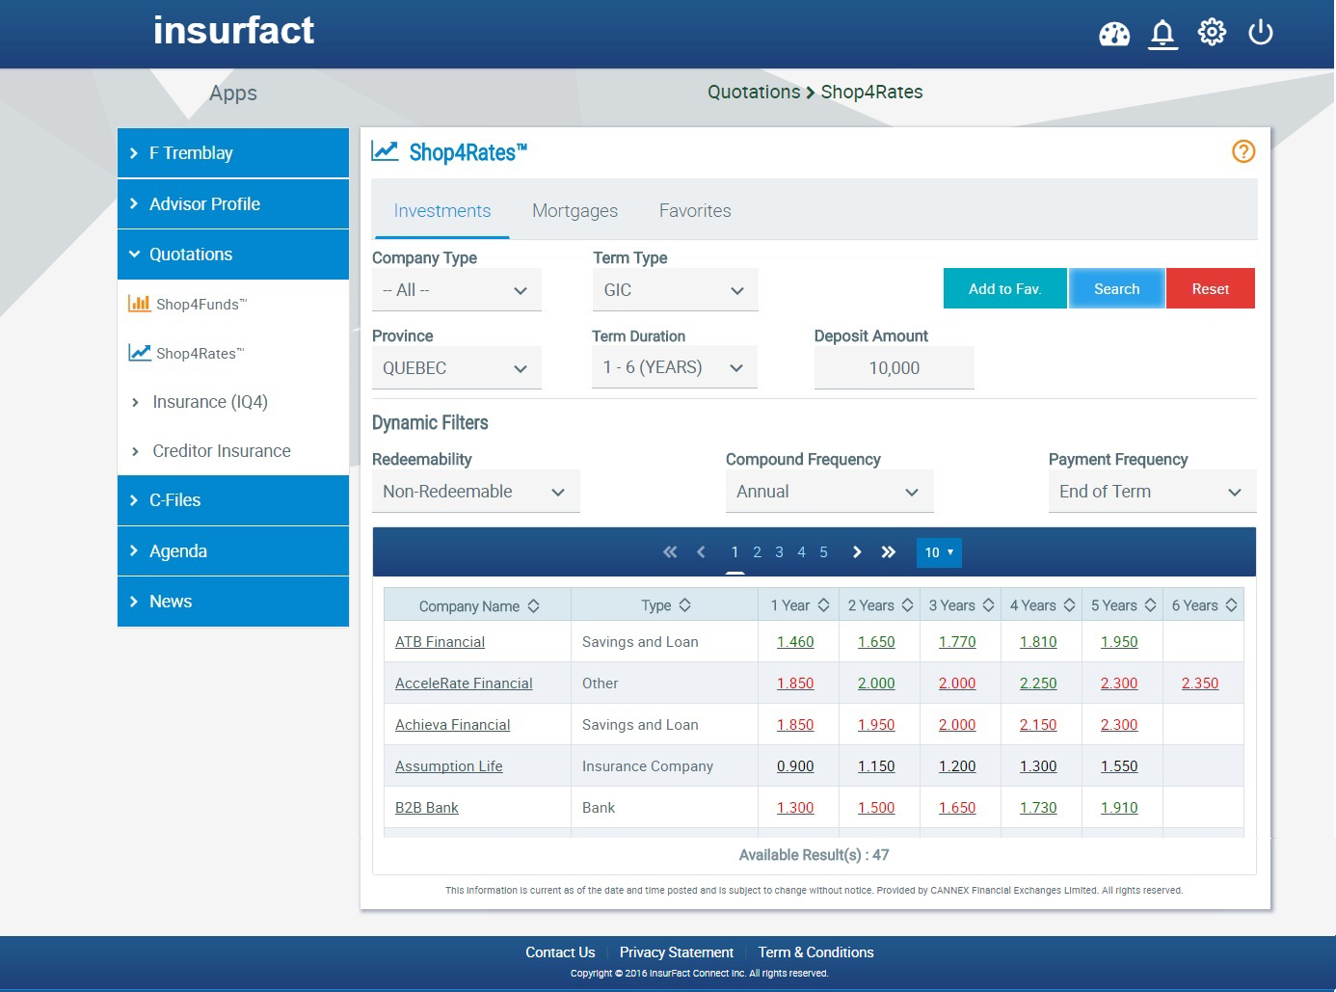Sort by 3 Years rates icon
This screenshot has height=992, width=1336.
click(x=988, y=605)
